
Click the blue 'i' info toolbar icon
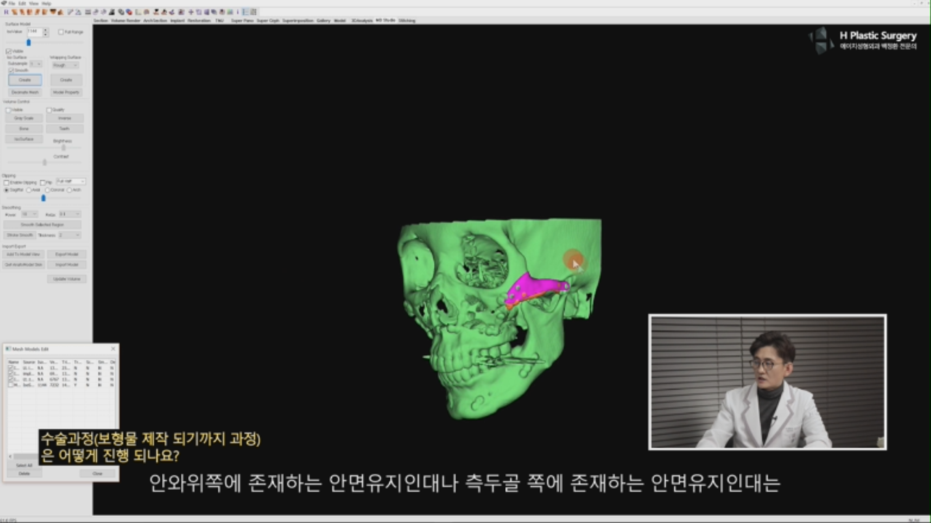coord(238,12)
